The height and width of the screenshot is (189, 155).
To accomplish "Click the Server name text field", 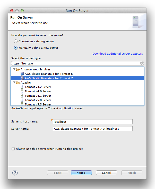I will [92, 128].
